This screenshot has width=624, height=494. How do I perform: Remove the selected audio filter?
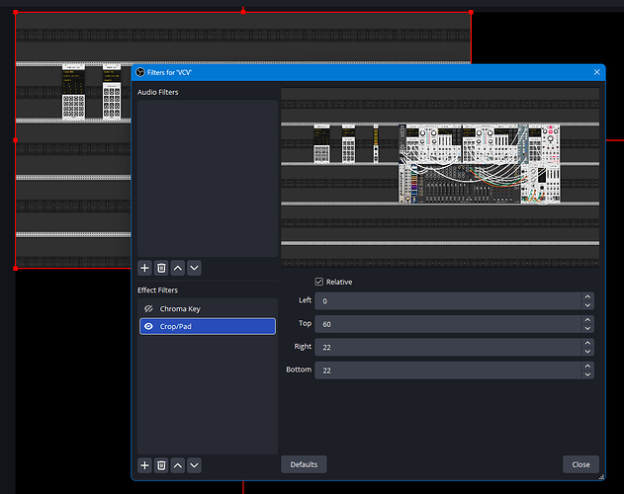(x=161, y=268)
